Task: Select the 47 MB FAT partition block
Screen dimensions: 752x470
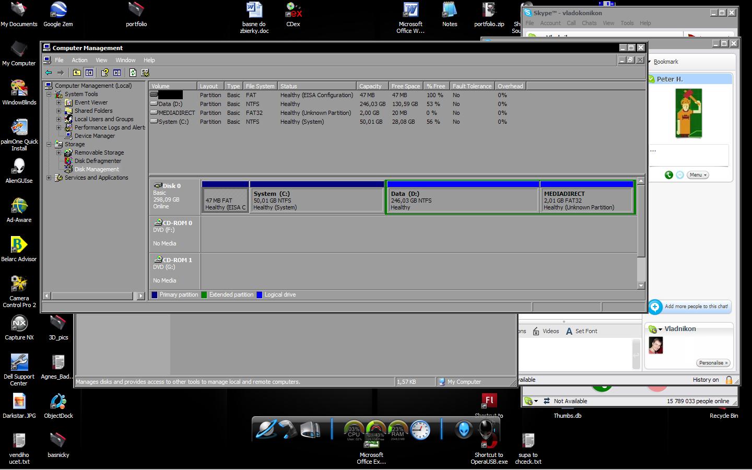Action: 225,197
